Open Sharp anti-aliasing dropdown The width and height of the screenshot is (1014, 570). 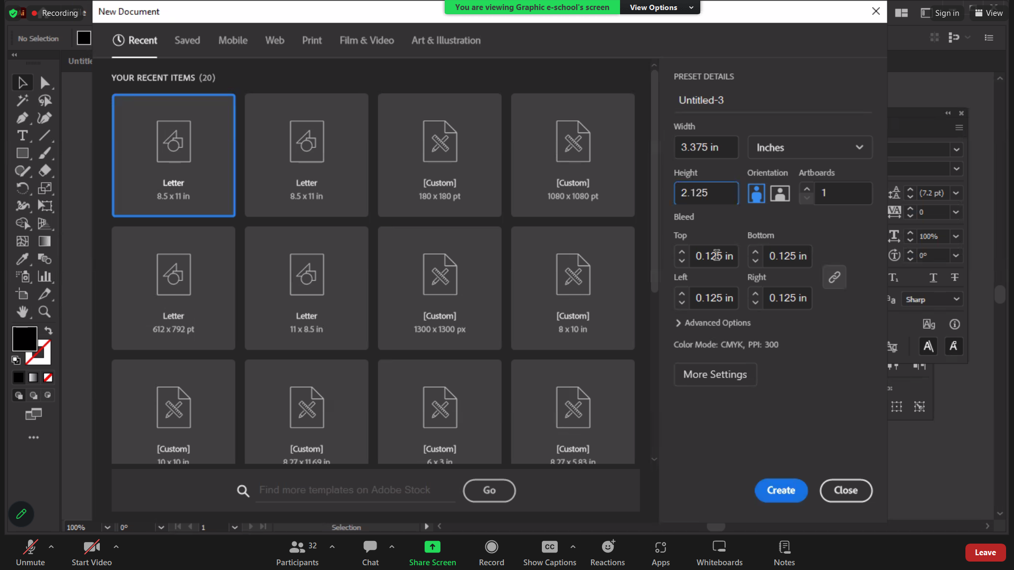[932, 299]
